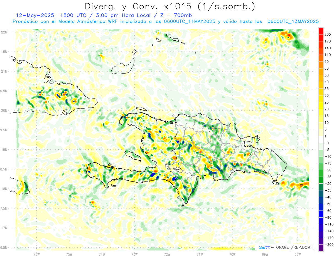Select the date text '12-May-2025'
334x258 pixels.
(x=35, y=15)
